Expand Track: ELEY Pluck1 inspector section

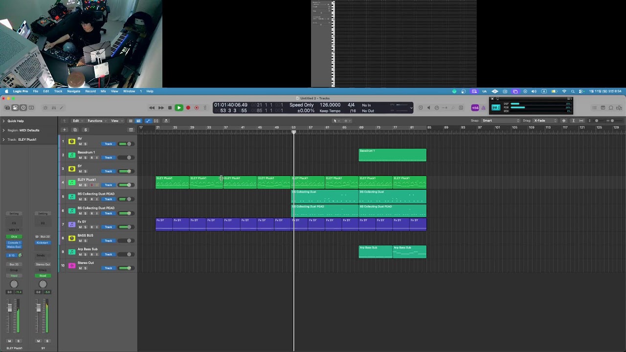pyautogui.click(x=3, y=139)
